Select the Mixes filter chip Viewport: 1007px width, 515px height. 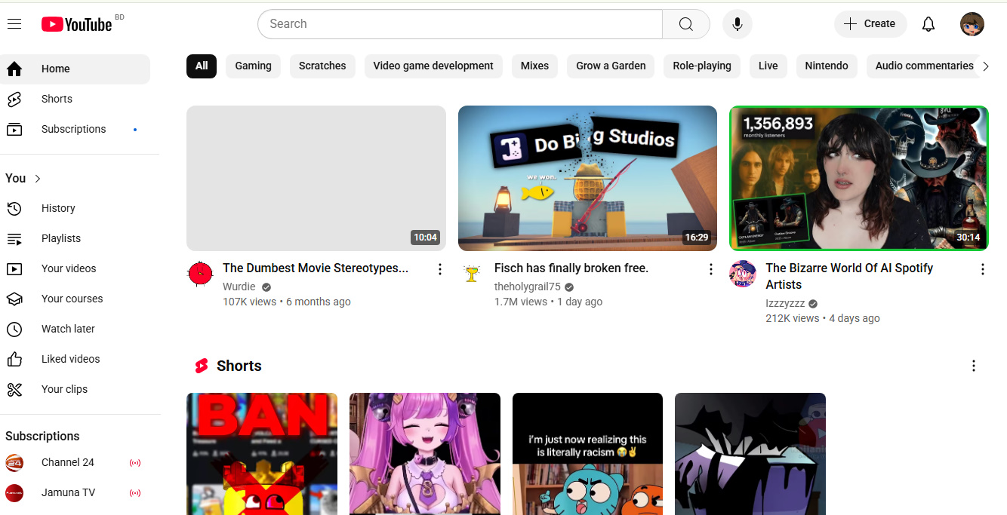coord(534,66)
